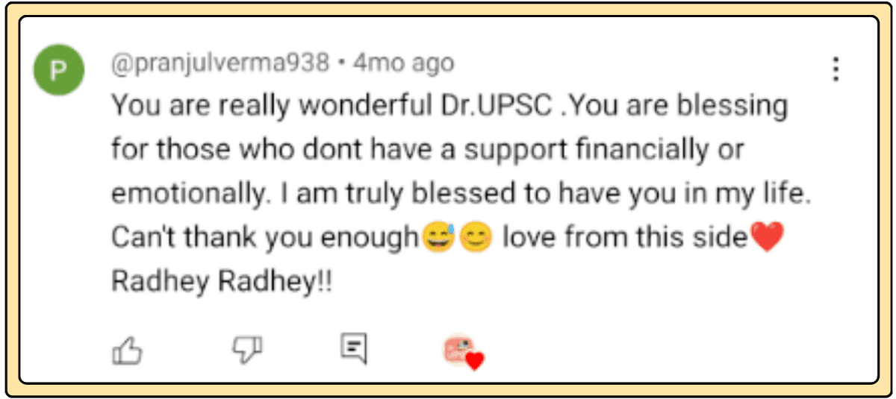Click the 'support financially or' comment line

[604, 151]
